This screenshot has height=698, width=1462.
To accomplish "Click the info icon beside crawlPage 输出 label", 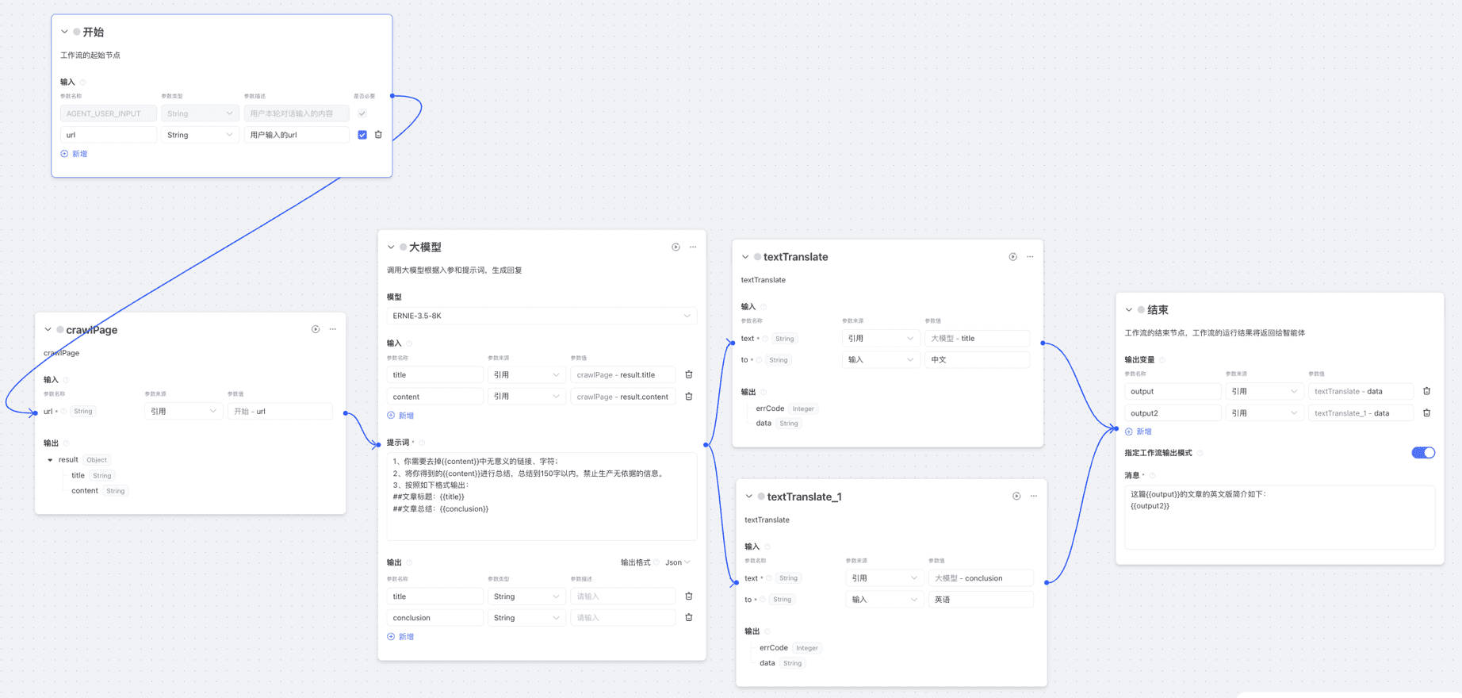I will (67, 443).
